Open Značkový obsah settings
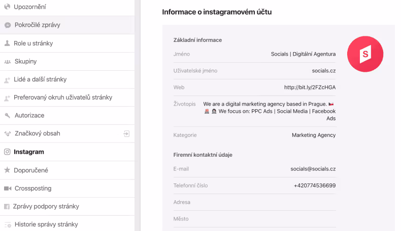The height and width of the screenshot is (231, 401). [68, 133]
